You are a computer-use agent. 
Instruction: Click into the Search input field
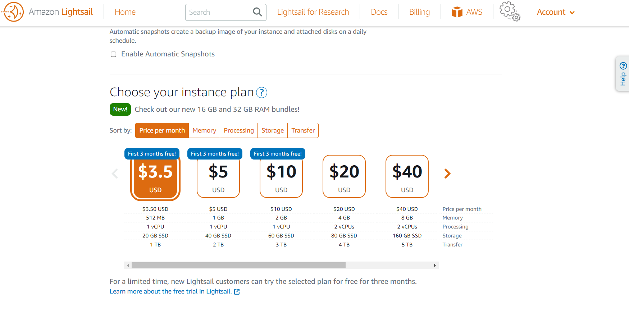pyautogui.click(x=219, y=13)
